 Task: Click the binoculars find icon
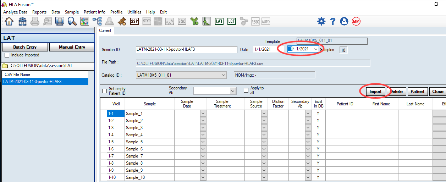point(22,22)
